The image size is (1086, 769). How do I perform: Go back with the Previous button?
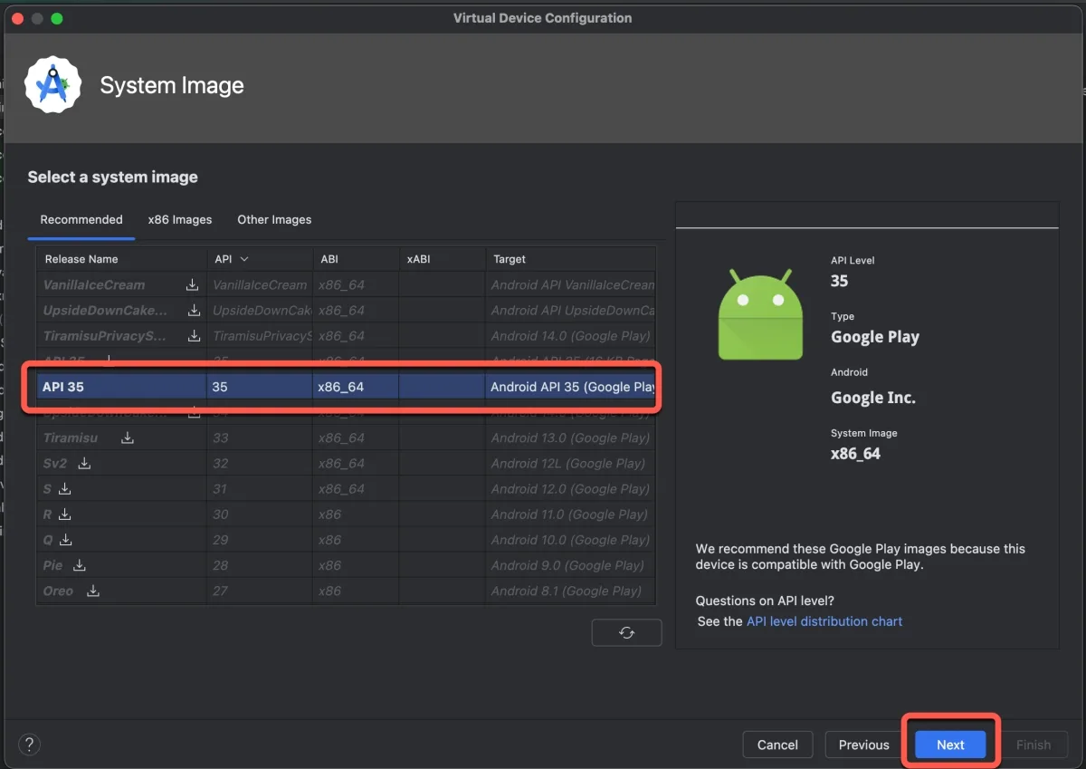(x=863, y=745)
